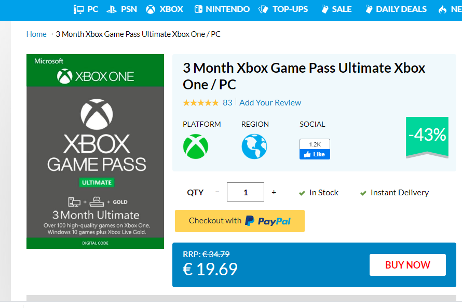462x308 pixels.
Task: Open the PC category in navigation
Action: 86,9
